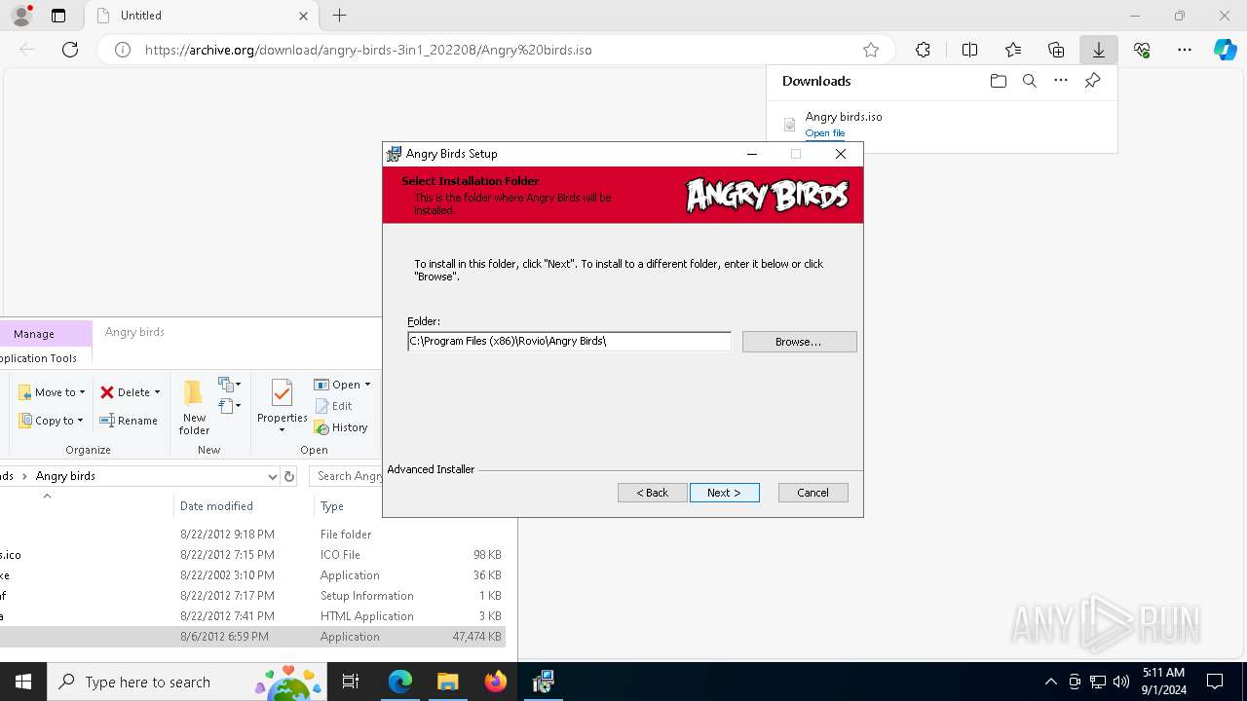Select the Setup Information file row

coord(252,596)
